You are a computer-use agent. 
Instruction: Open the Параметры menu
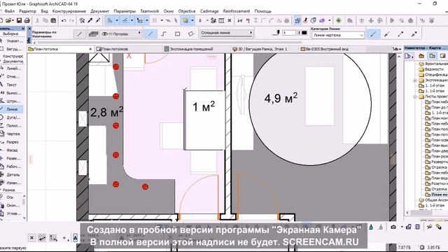(x=125, y=11)
